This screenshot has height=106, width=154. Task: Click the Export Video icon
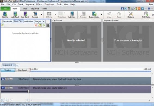94,15
